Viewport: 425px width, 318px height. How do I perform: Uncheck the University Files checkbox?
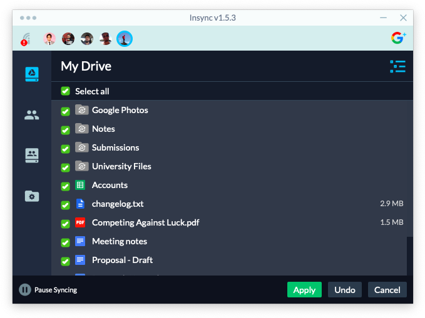(x=65, y=167)
